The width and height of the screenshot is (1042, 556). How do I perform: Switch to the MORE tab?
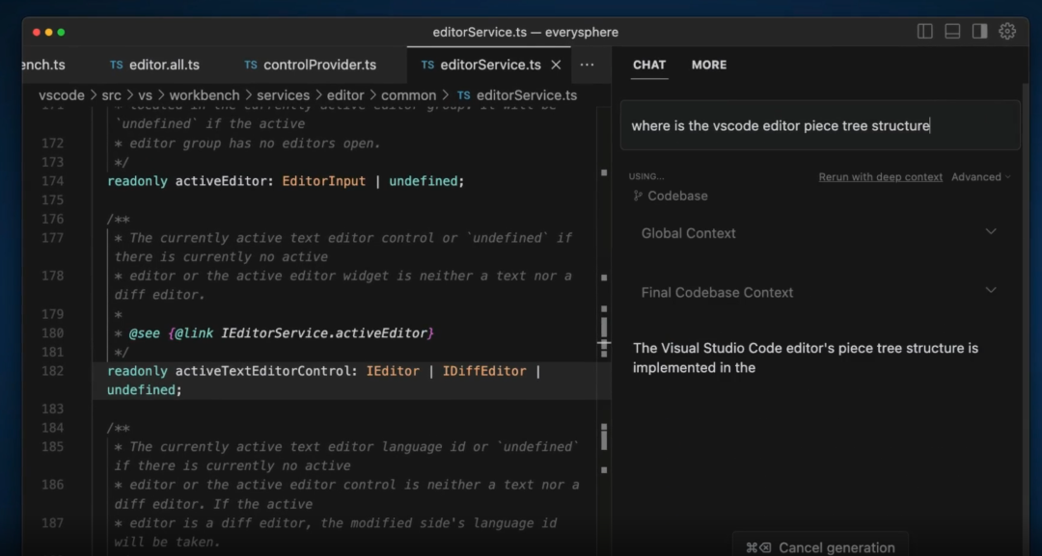click(x=708, y=65)
